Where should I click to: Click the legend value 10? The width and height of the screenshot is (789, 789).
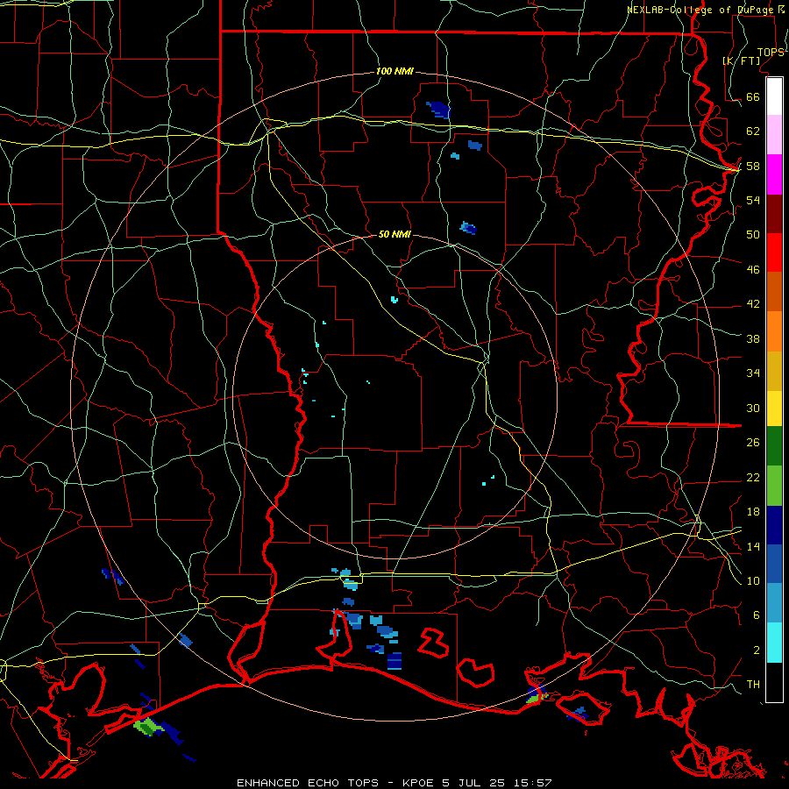pyautogui.click(x=753, y=580)
